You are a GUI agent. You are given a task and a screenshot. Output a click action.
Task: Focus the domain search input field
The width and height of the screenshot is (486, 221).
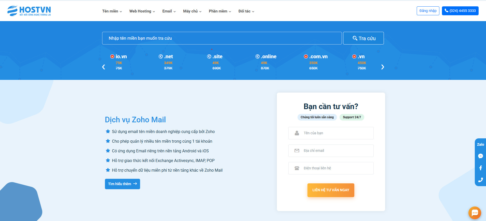[222, 38]
